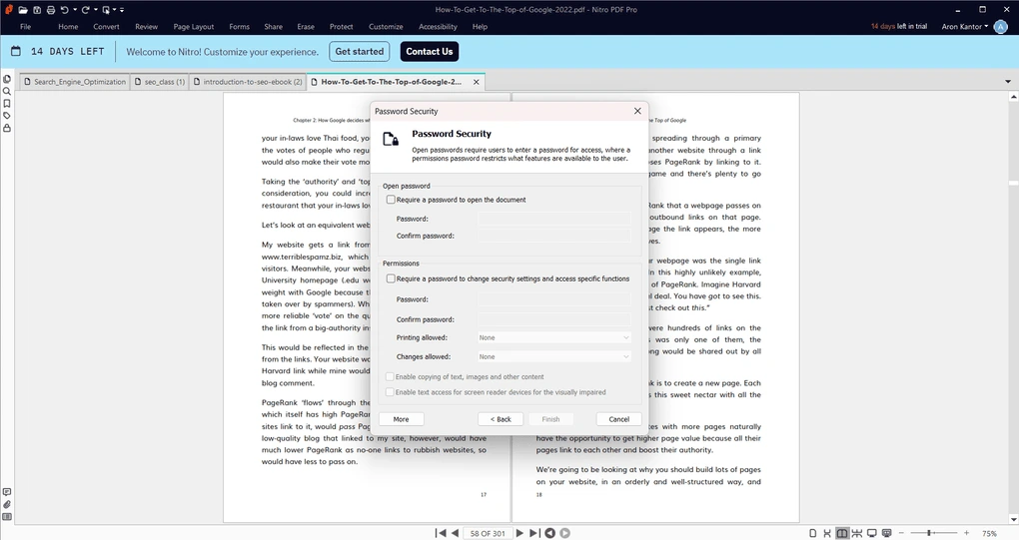Open the Aron Kantor account dropdown
The height and width of the screenshot is (540, 1019).
(965, 26)
